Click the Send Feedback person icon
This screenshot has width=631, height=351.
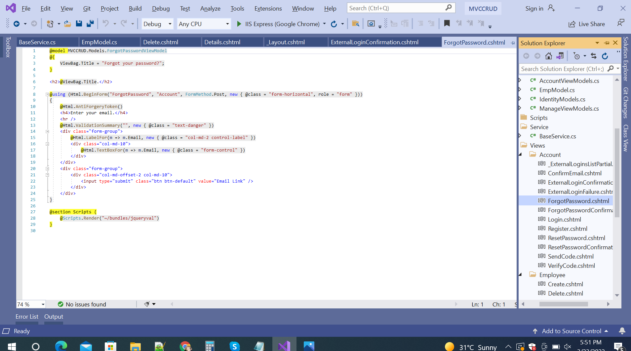click(x=620, y=23)
